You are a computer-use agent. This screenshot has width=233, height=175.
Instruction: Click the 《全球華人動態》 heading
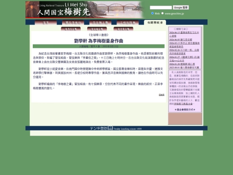pyautogui.click(x=99, y=35)
